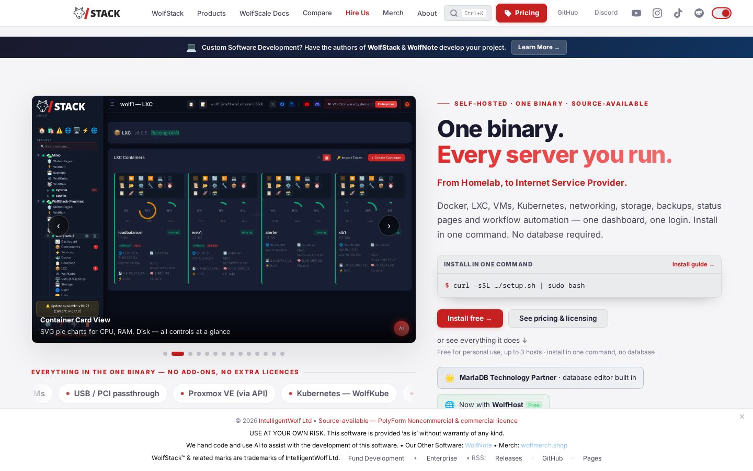753x471 pixels.
Task: Open the Instagram icon in the header
Action: pos(657,13)
